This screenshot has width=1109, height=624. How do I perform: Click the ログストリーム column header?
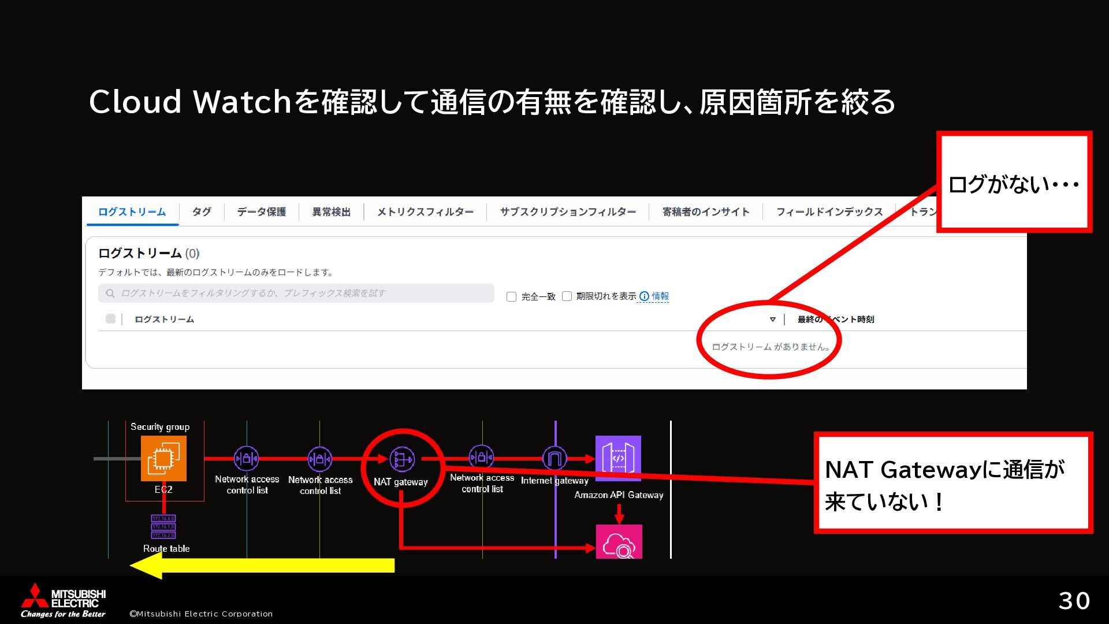[165, 320]
